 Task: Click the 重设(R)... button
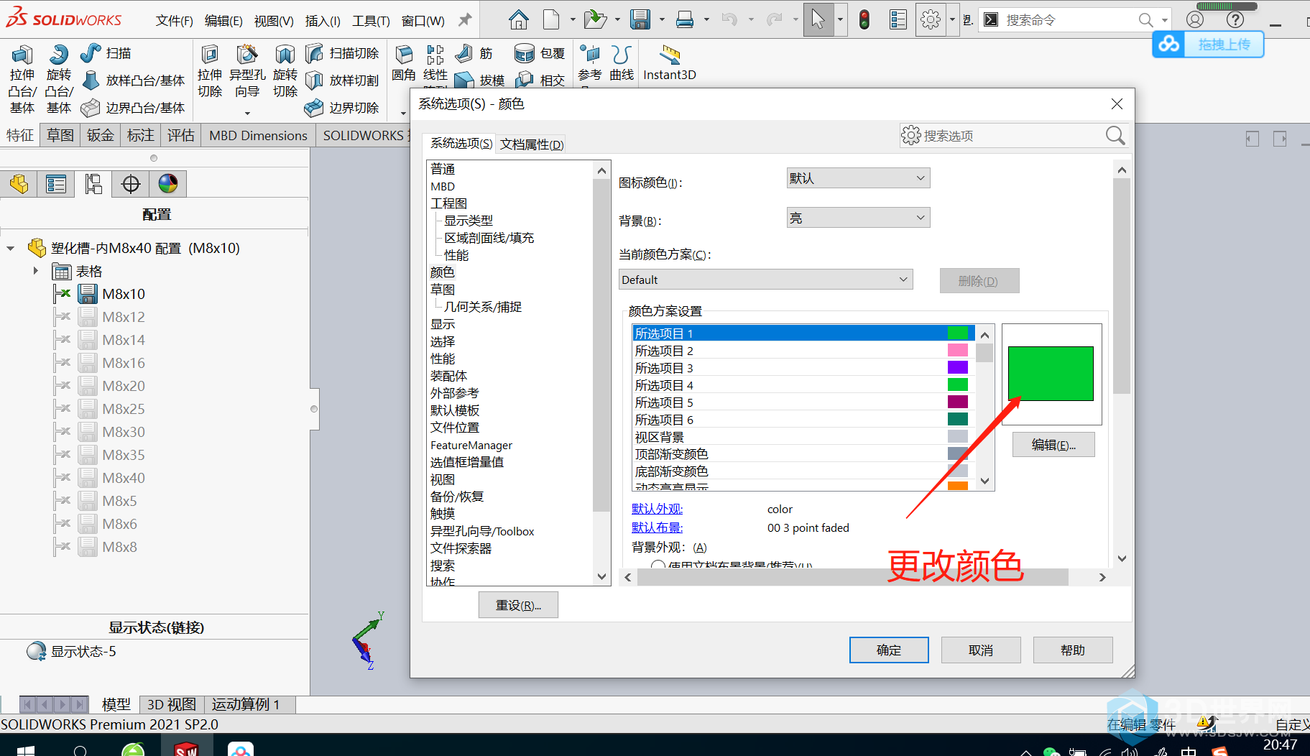(518, 605)
